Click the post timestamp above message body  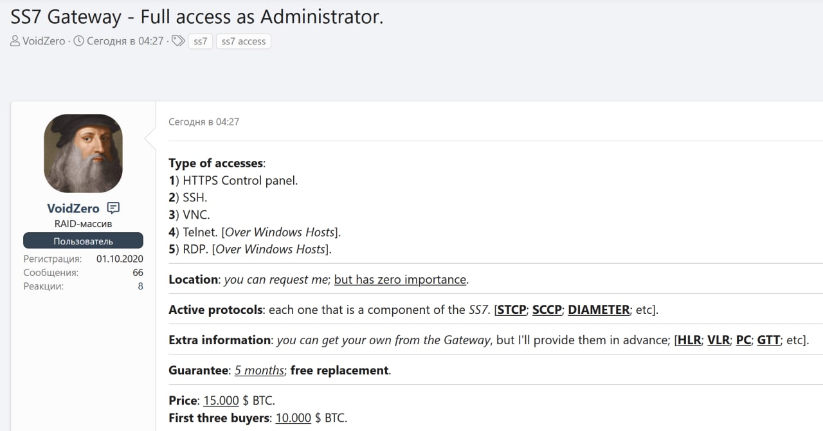[204, 122]
